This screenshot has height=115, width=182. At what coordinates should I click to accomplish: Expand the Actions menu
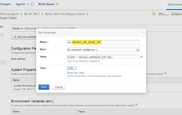177,14
